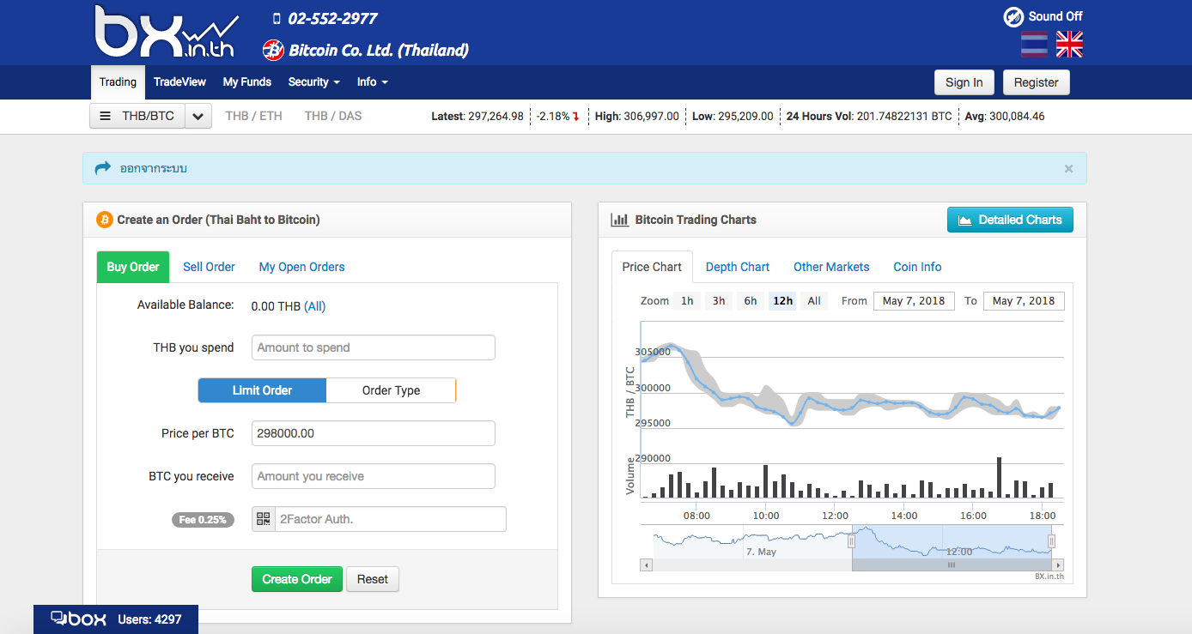Switch language with the UK flag

[x=1069, y=45]
